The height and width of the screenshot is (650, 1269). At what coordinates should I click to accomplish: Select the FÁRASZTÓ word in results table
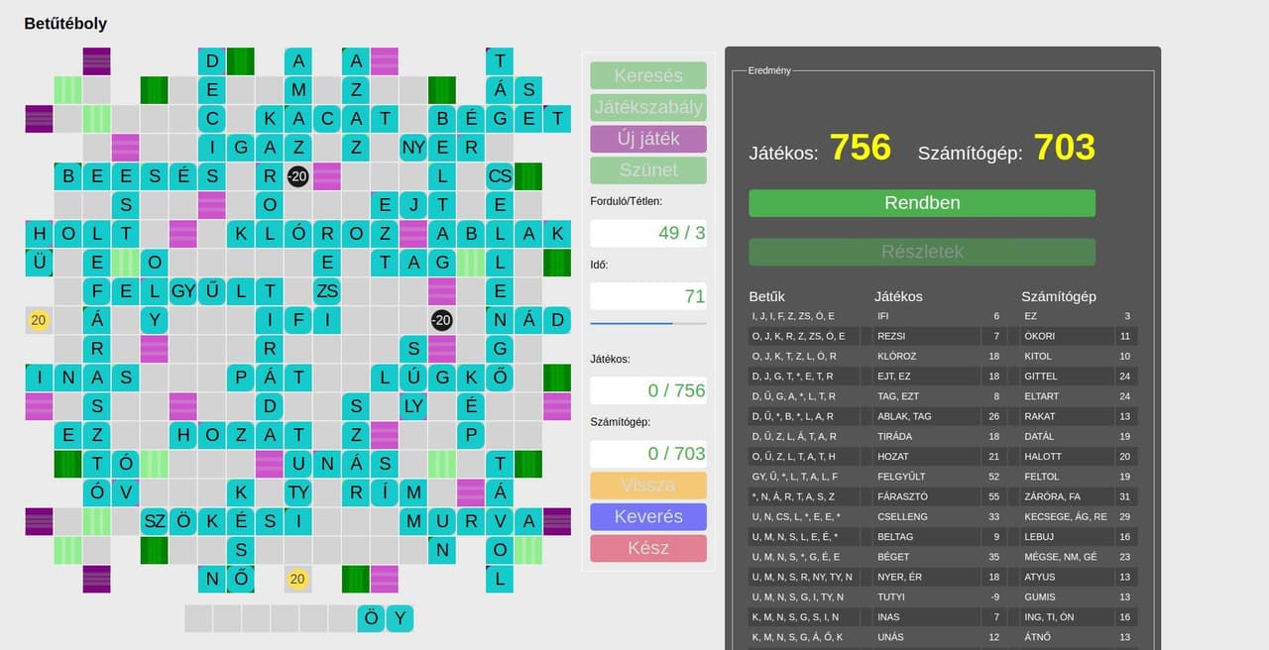pyautogui.click(x=903, y=496)
